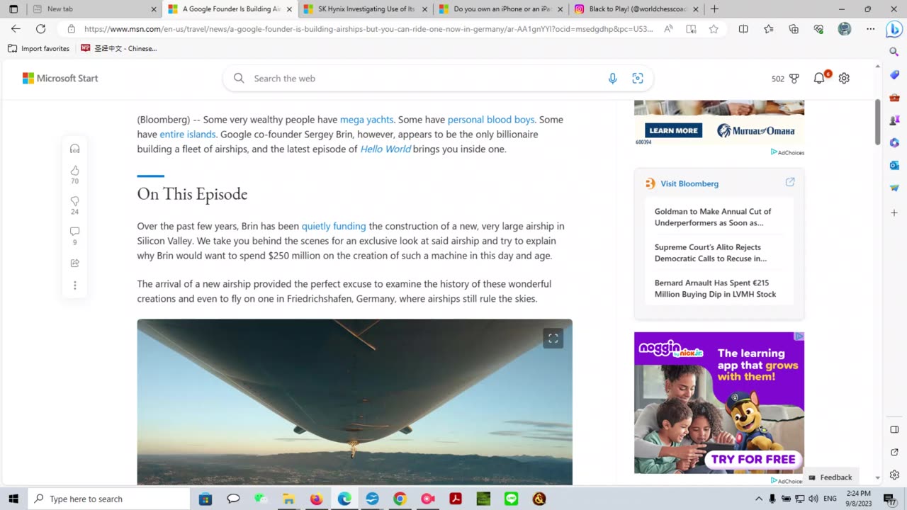Read the Bernard Arnault LVMH story

[715, 288]
